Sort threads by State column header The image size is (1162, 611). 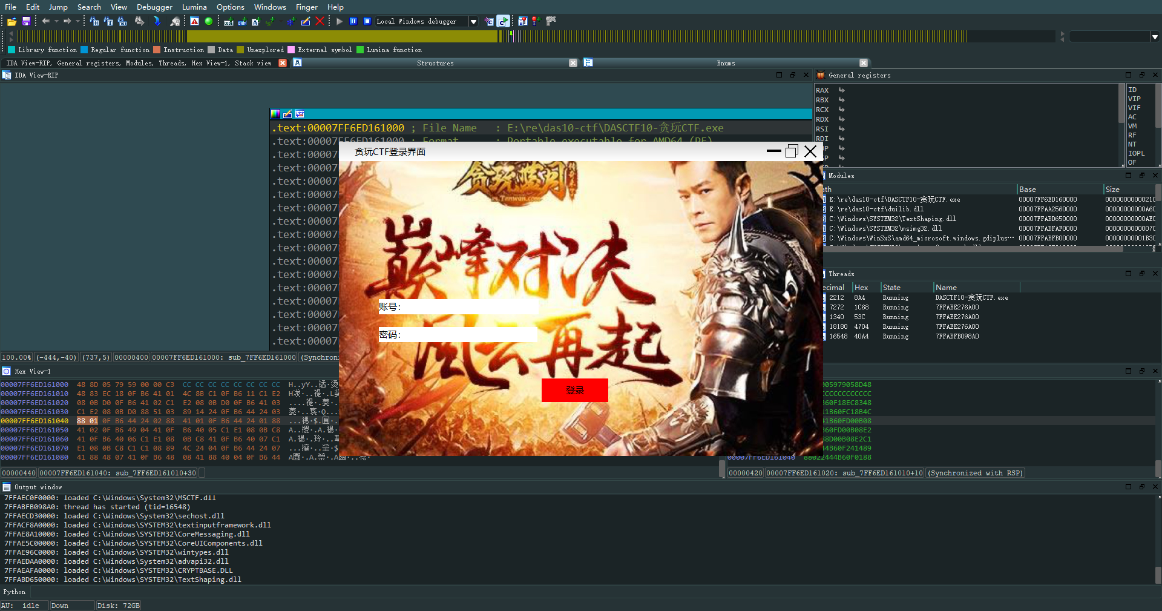pyautogui.click(x=906, y=288)
